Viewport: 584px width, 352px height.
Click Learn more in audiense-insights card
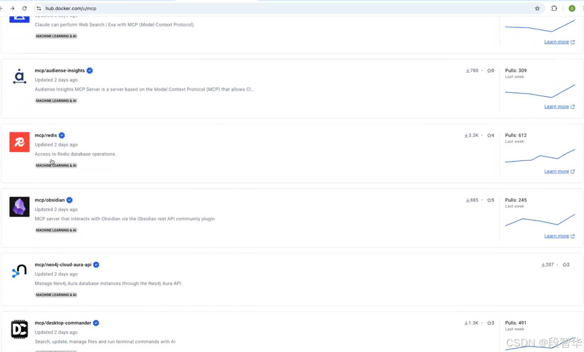[560, 106]
